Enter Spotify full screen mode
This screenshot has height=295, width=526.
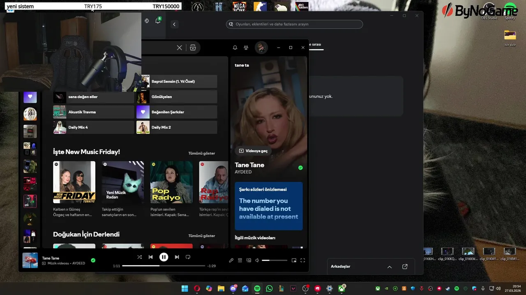coord(303,260)
